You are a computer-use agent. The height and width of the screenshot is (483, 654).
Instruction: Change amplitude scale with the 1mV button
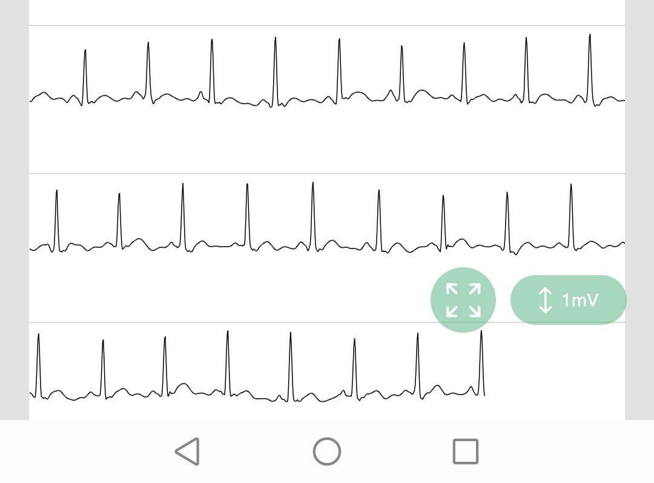(568, 300)
